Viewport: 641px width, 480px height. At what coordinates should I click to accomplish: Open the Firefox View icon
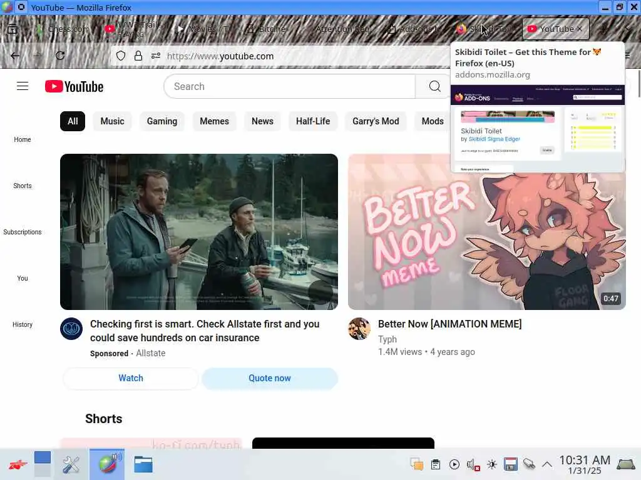click(x=13, y=29)
